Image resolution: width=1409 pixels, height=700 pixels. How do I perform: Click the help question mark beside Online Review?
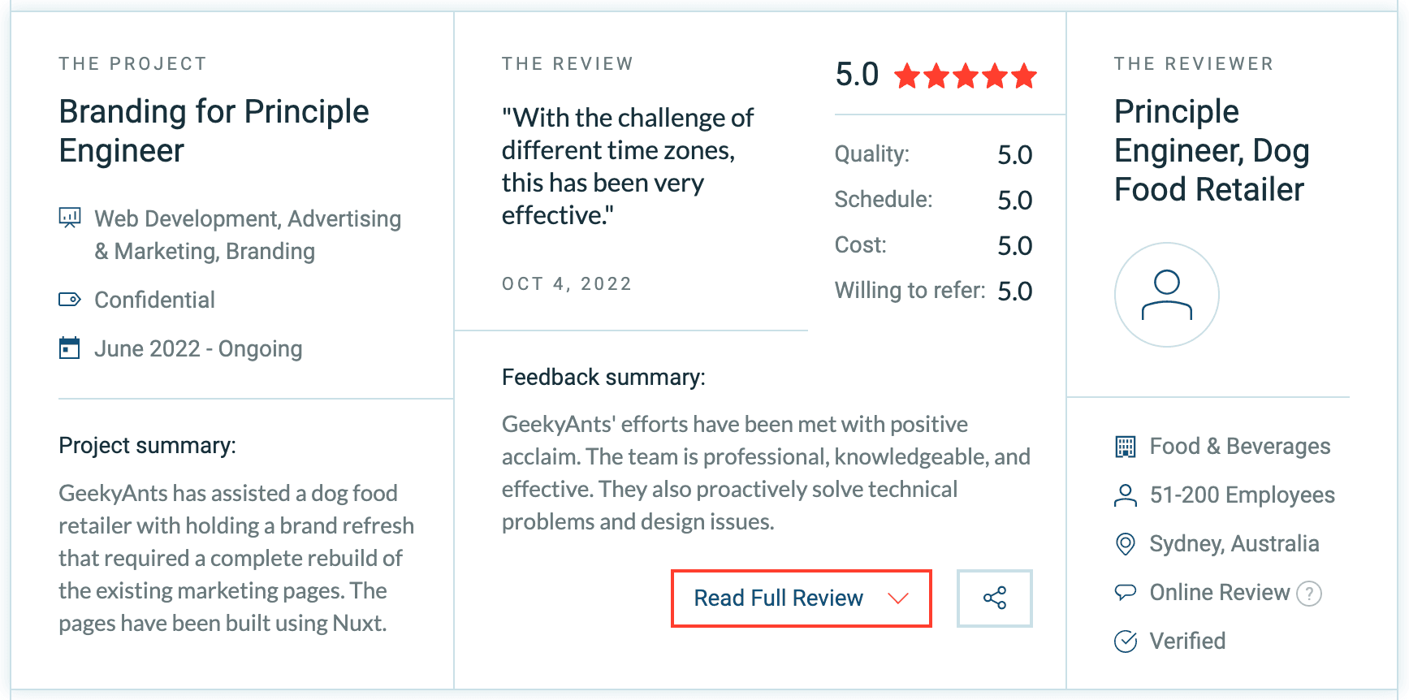point(1308,594)
